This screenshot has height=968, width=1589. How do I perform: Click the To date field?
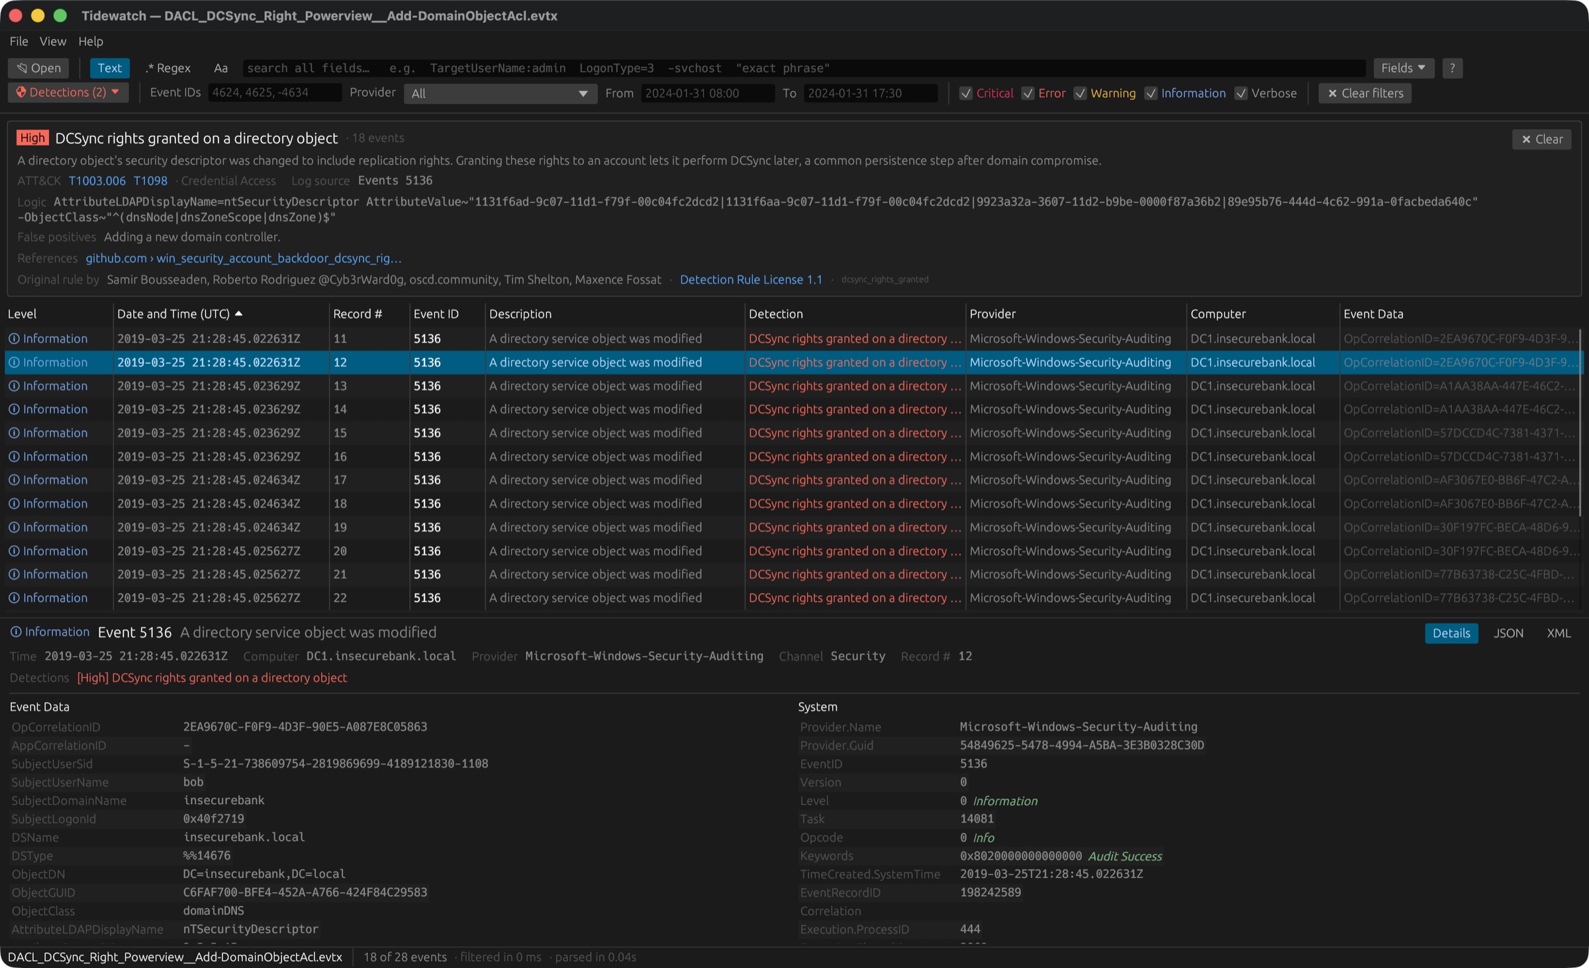click(870, 93)
